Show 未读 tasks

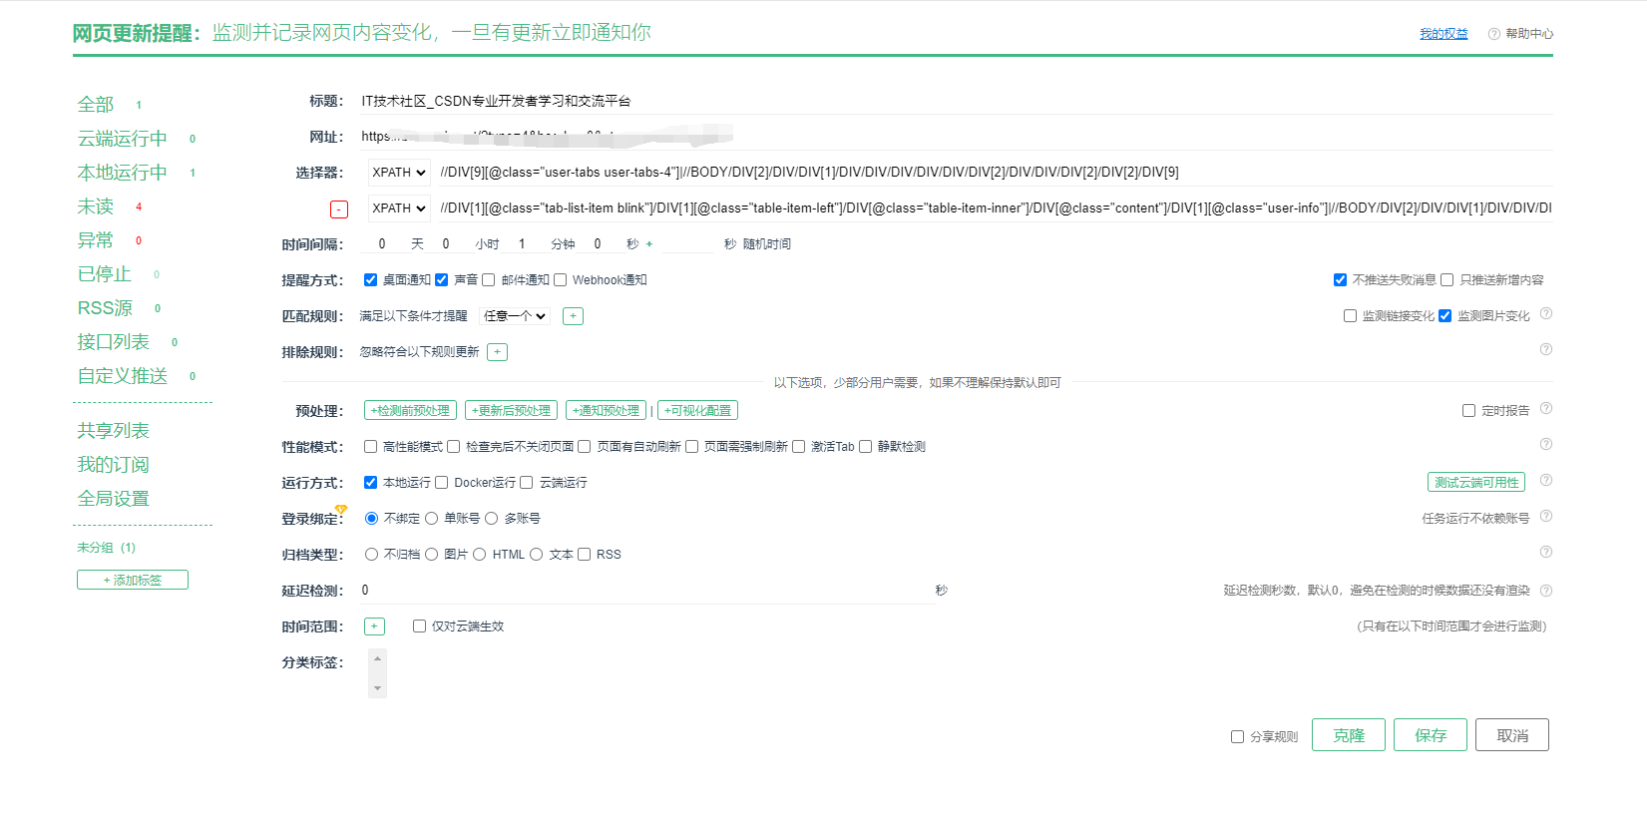point(96,207)
